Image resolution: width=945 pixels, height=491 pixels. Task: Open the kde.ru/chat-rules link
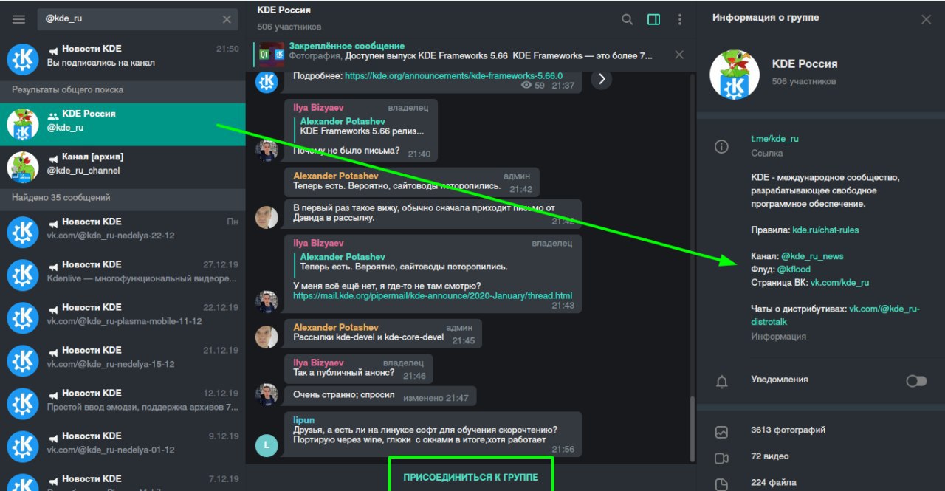point(825,230)
